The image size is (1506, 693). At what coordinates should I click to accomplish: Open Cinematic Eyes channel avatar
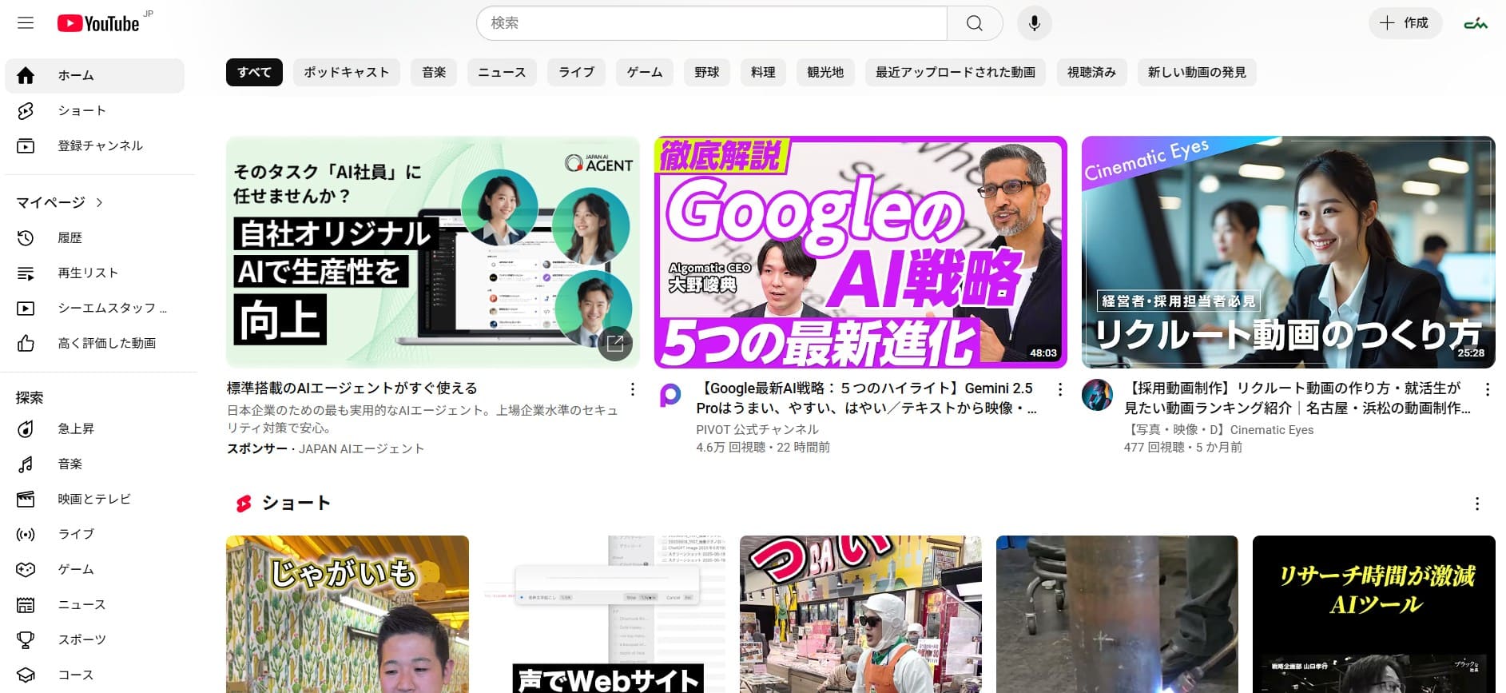tap(1097, 395)
